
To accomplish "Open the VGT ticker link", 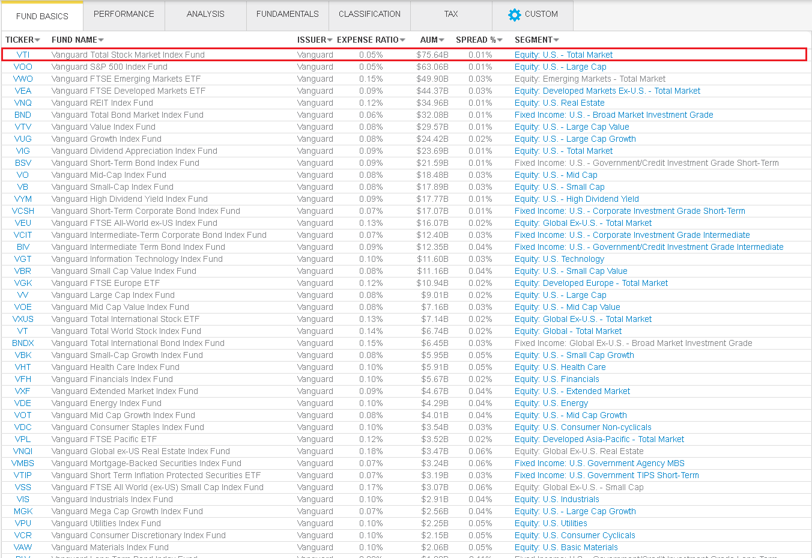I will click(x=23, y=259).
